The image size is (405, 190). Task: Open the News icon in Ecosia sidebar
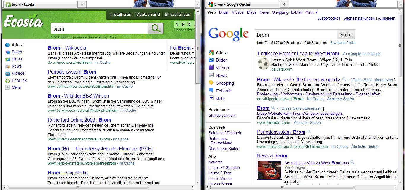pyautogui.click(x=7, y=66)
